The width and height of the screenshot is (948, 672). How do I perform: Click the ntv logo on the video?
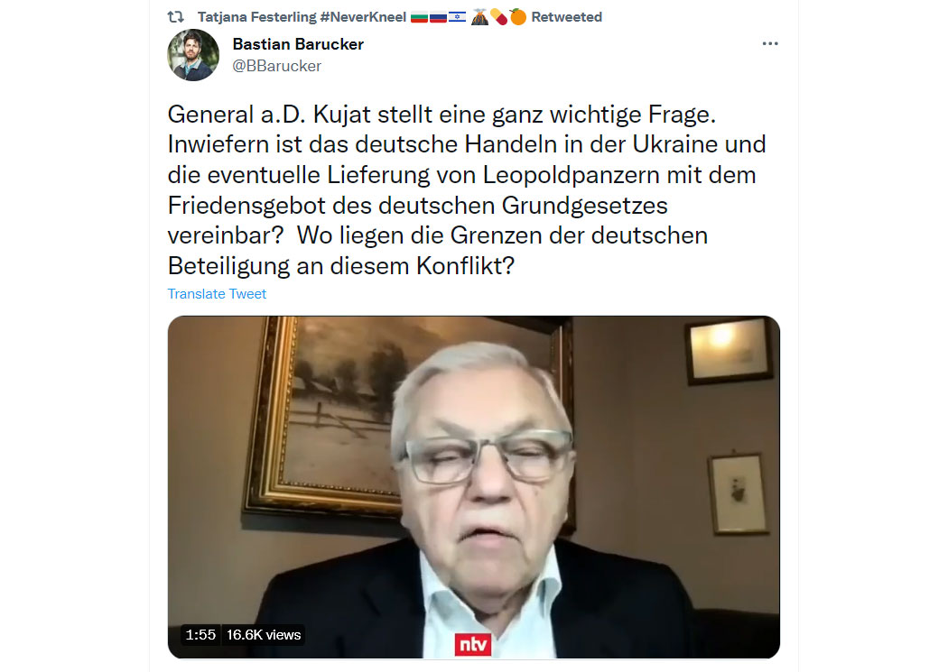pos(473,644)
